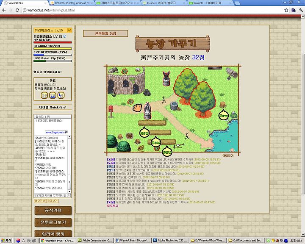This screenshot has height=244, width=305.
Task: Click the blue pond in the farm corner
Action: (x=226, y=137)
